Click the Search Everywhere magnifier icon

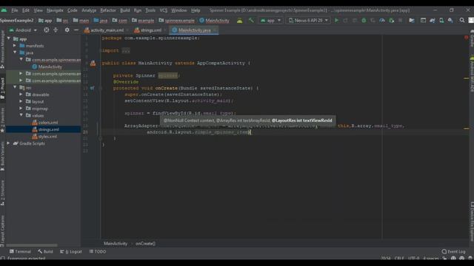[462, 20]
